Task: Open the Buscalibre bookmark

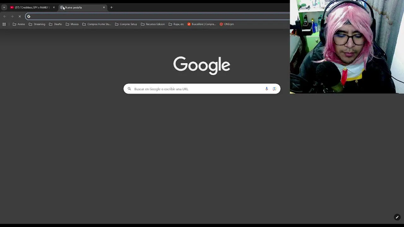Action: click(202, 24)
